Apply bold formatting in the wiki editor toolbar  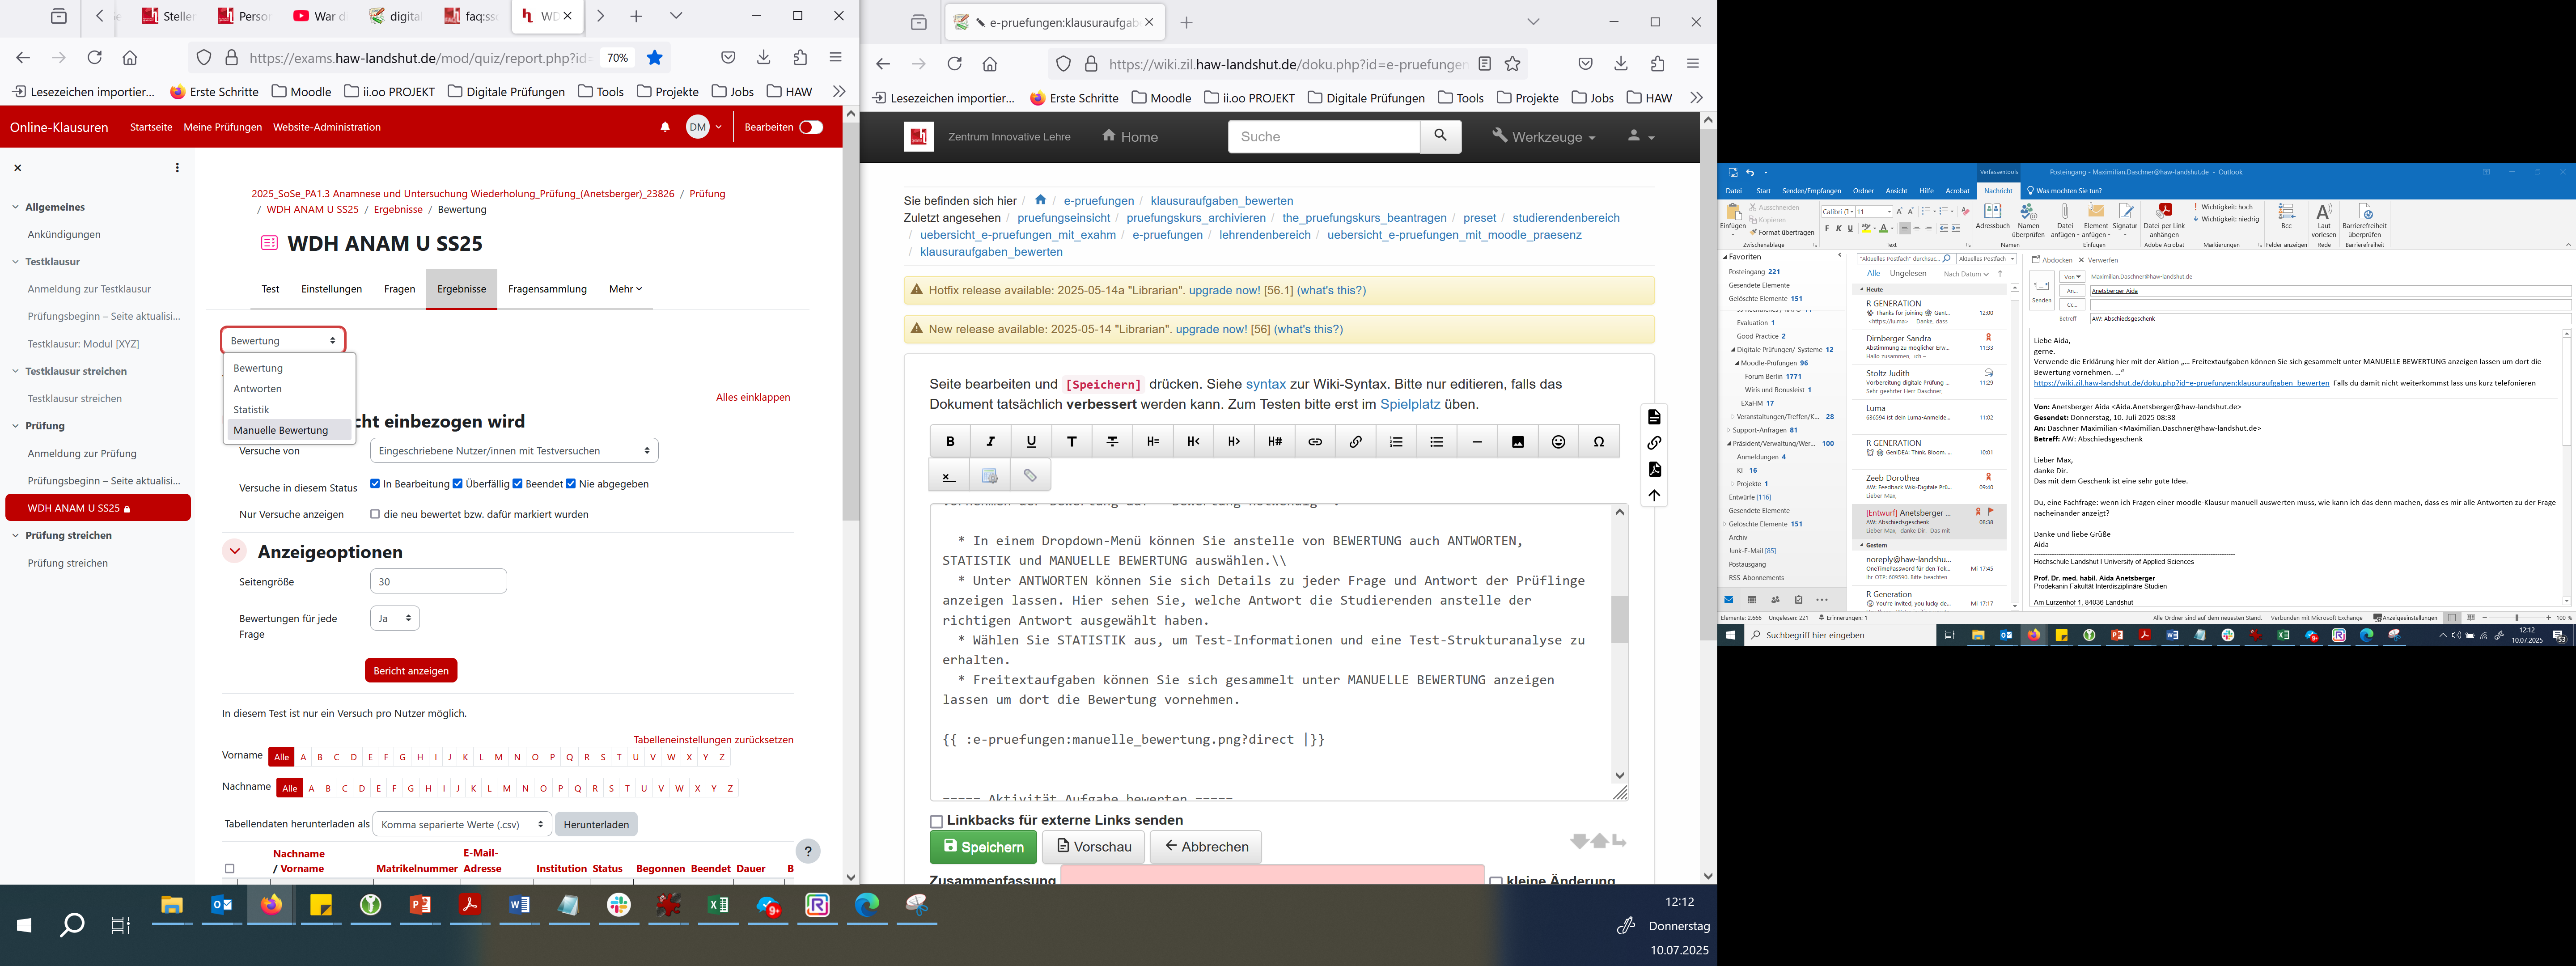pyautogui.click(x=950, y=442)
